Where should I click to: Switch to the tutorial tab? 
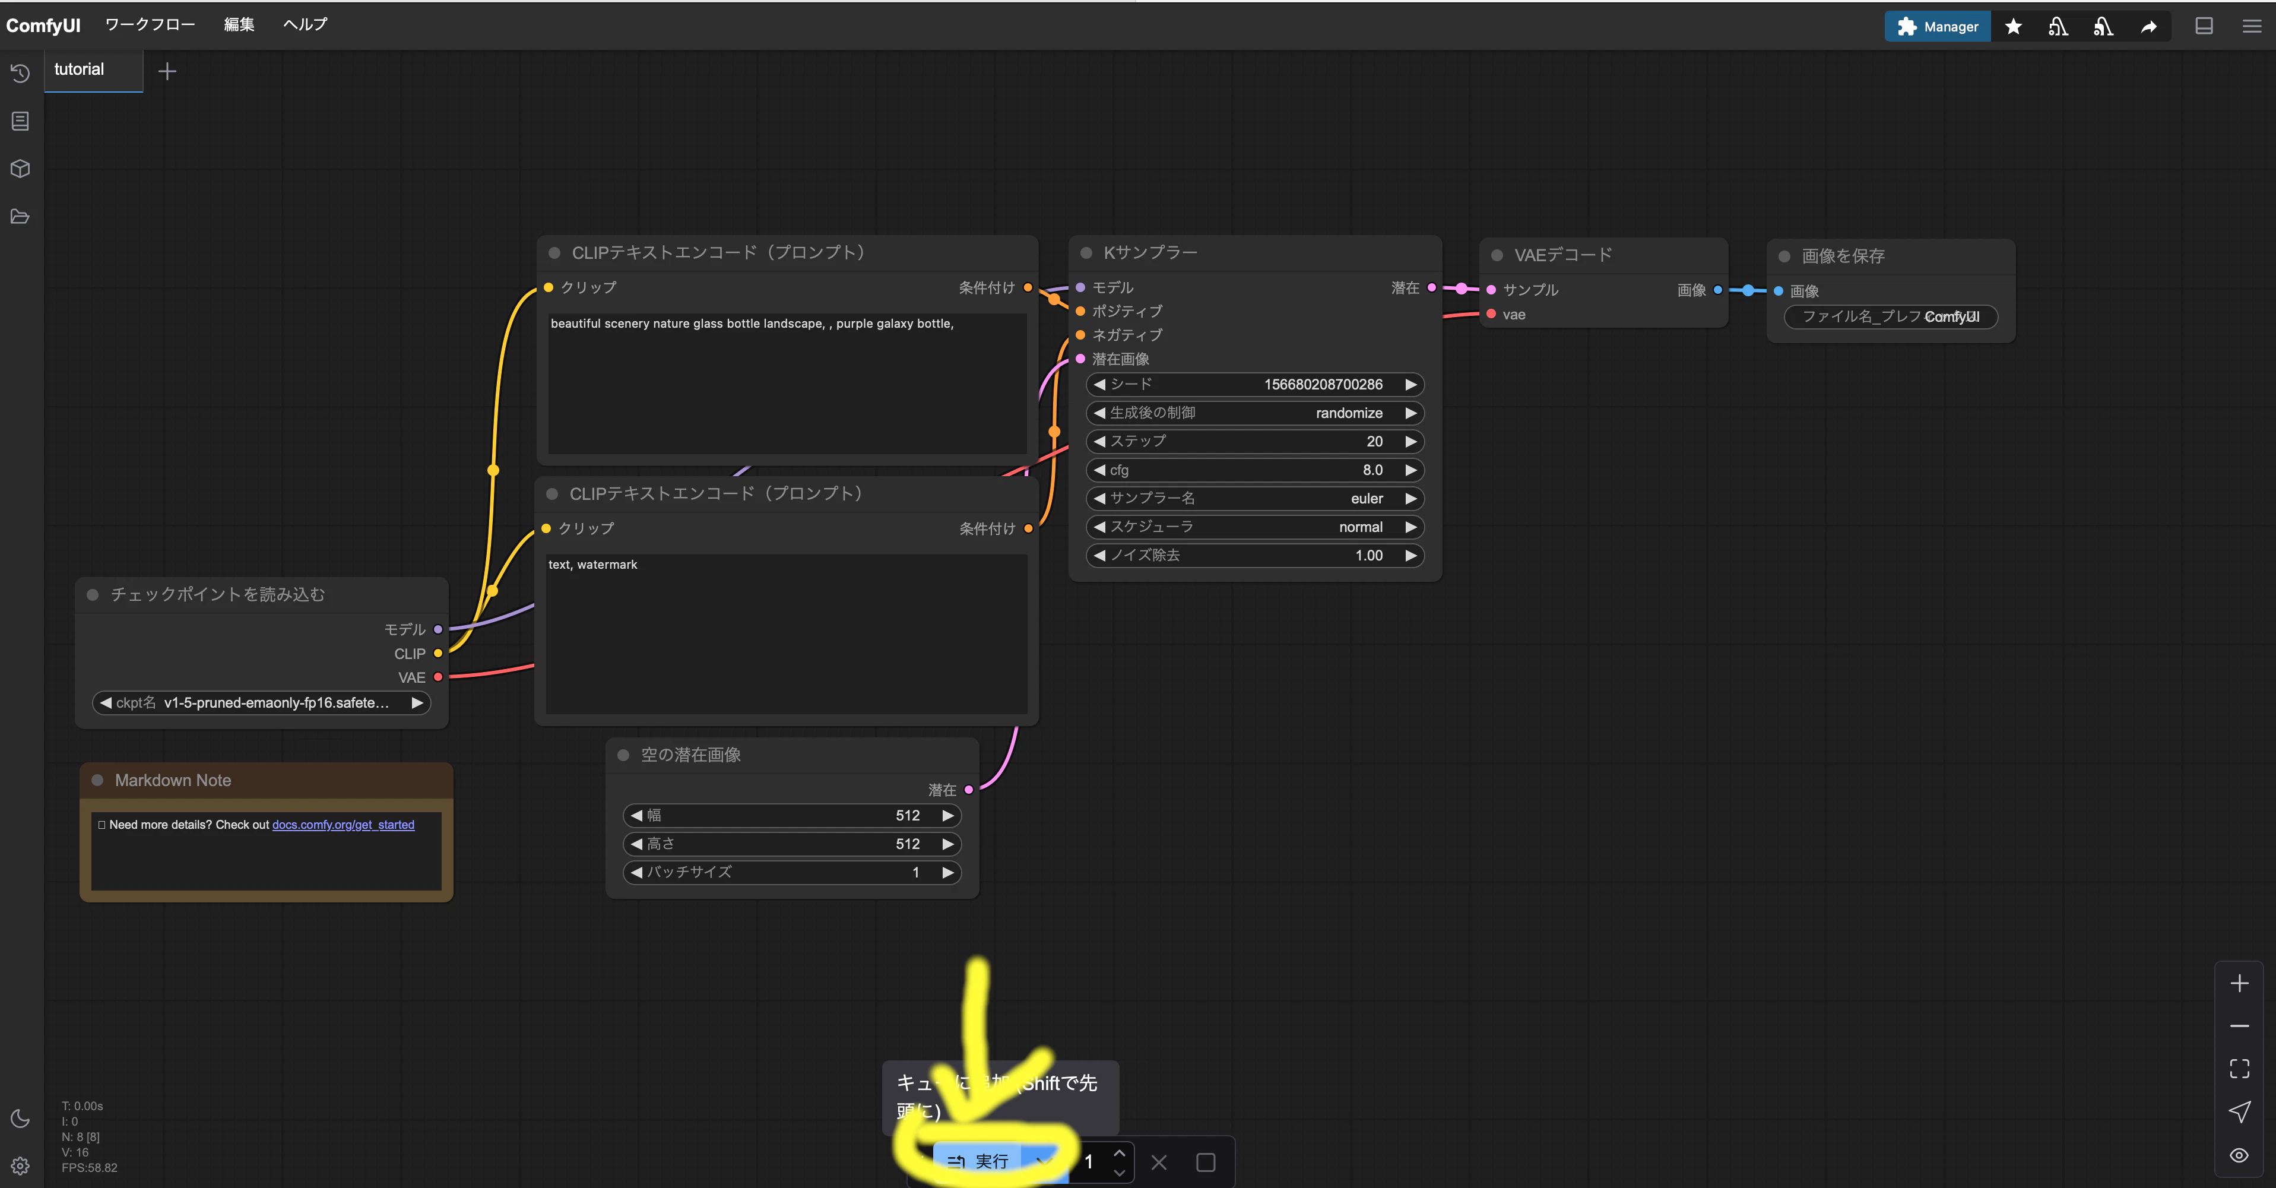pyautogui.click(x=80, y=69)
